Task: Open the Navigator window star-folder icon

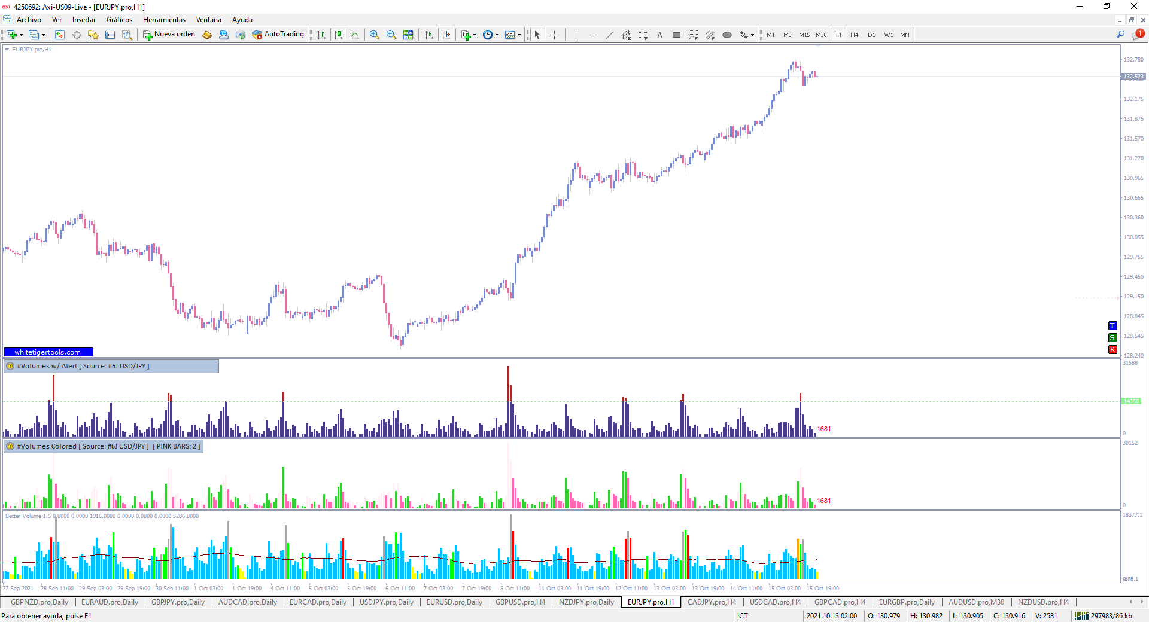Action: pyautogui.click(x=93, y=35)
